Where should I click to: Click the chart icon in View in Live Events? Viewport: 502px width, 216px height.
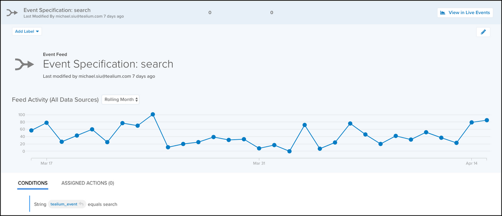tap(443, 13)
